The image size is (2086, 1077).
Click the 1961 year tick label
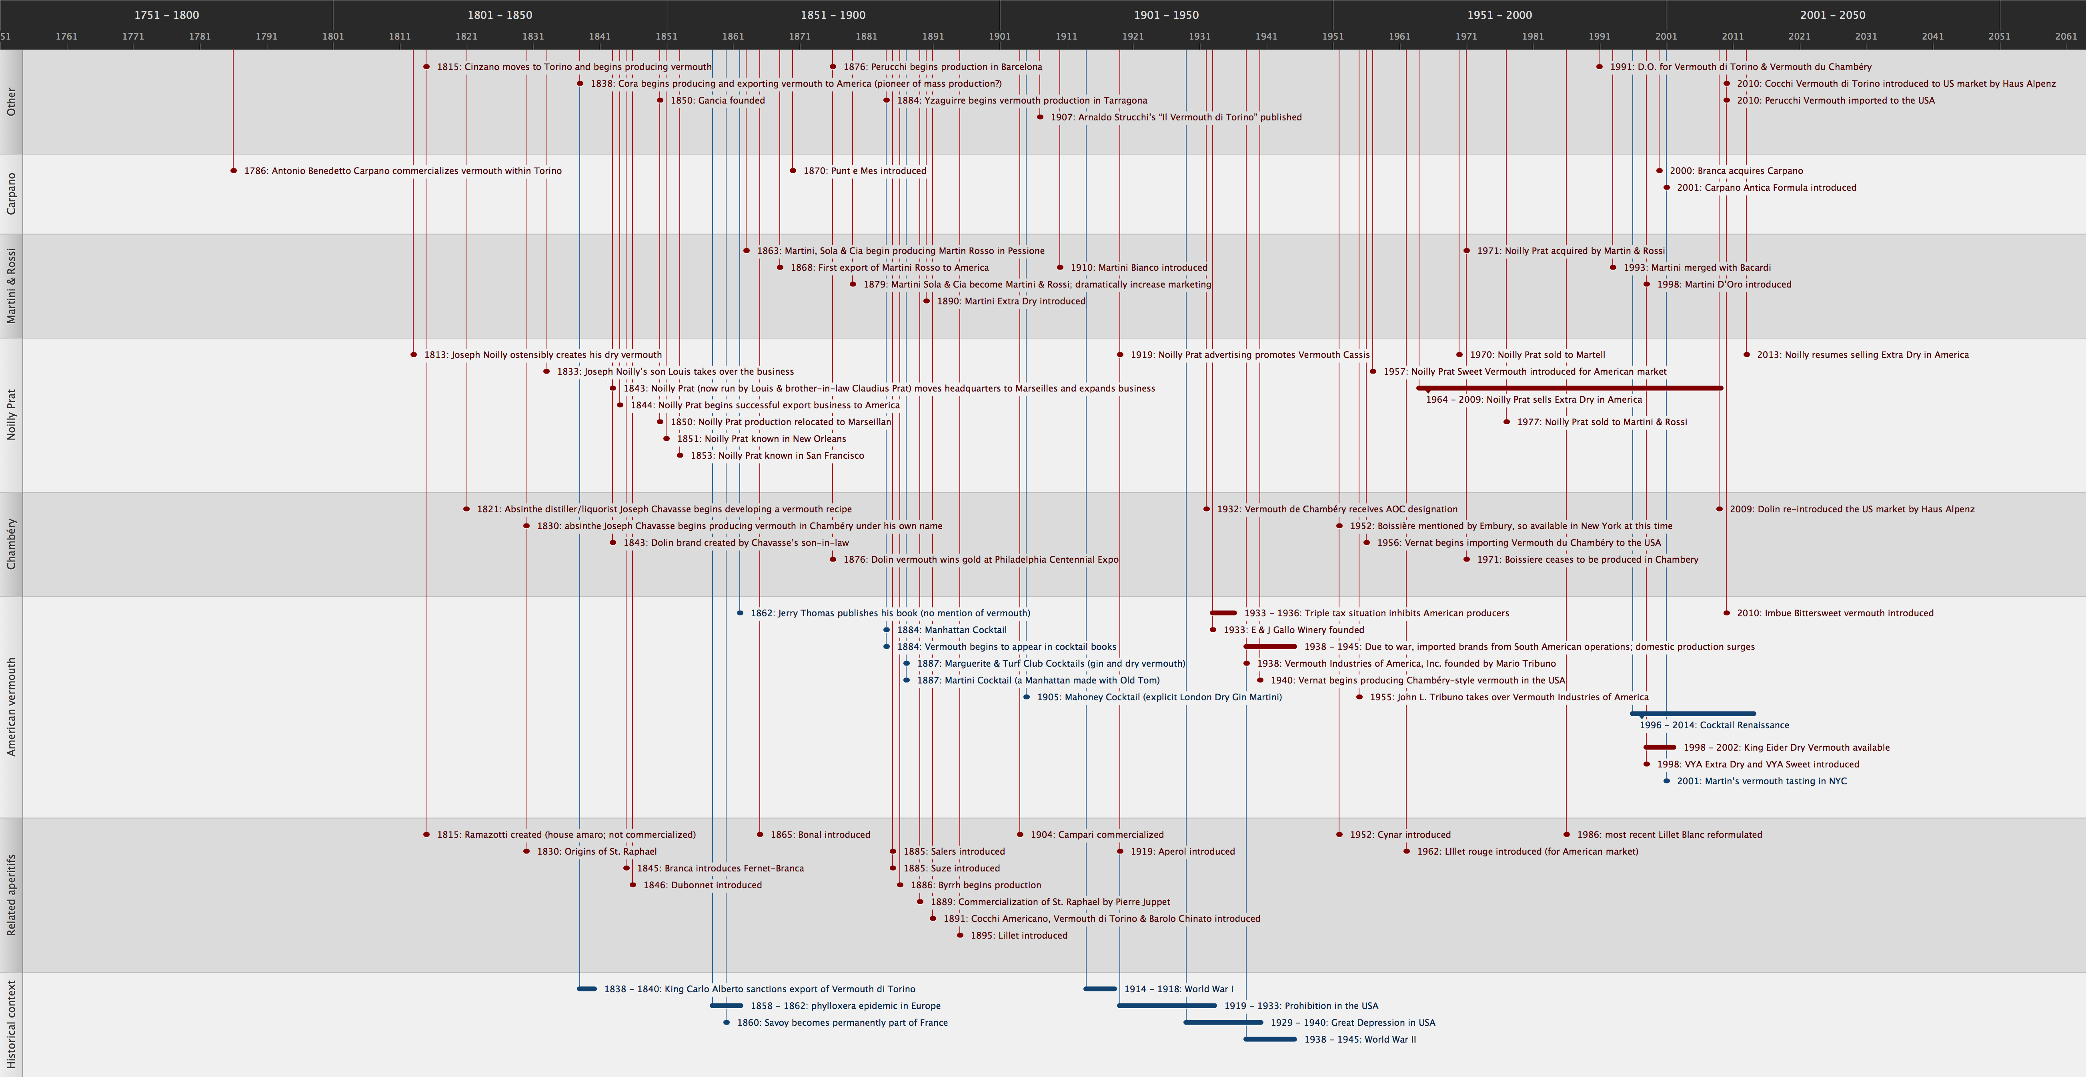click(1399, 36)
